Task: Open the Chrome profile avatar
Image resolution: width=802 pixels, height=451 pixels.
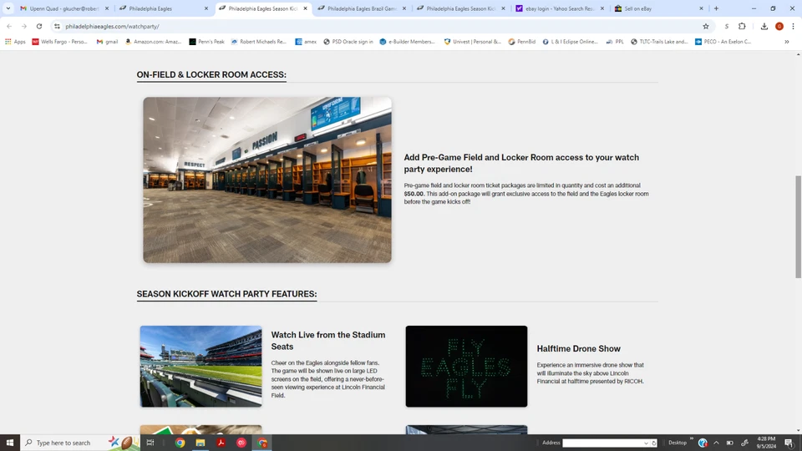Action: click(779, 26)
